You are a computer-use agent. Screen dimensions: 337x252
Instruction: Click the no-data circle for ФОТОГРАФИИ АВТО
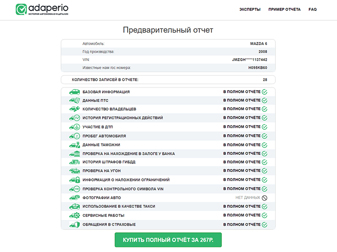[x=264, y=198]
